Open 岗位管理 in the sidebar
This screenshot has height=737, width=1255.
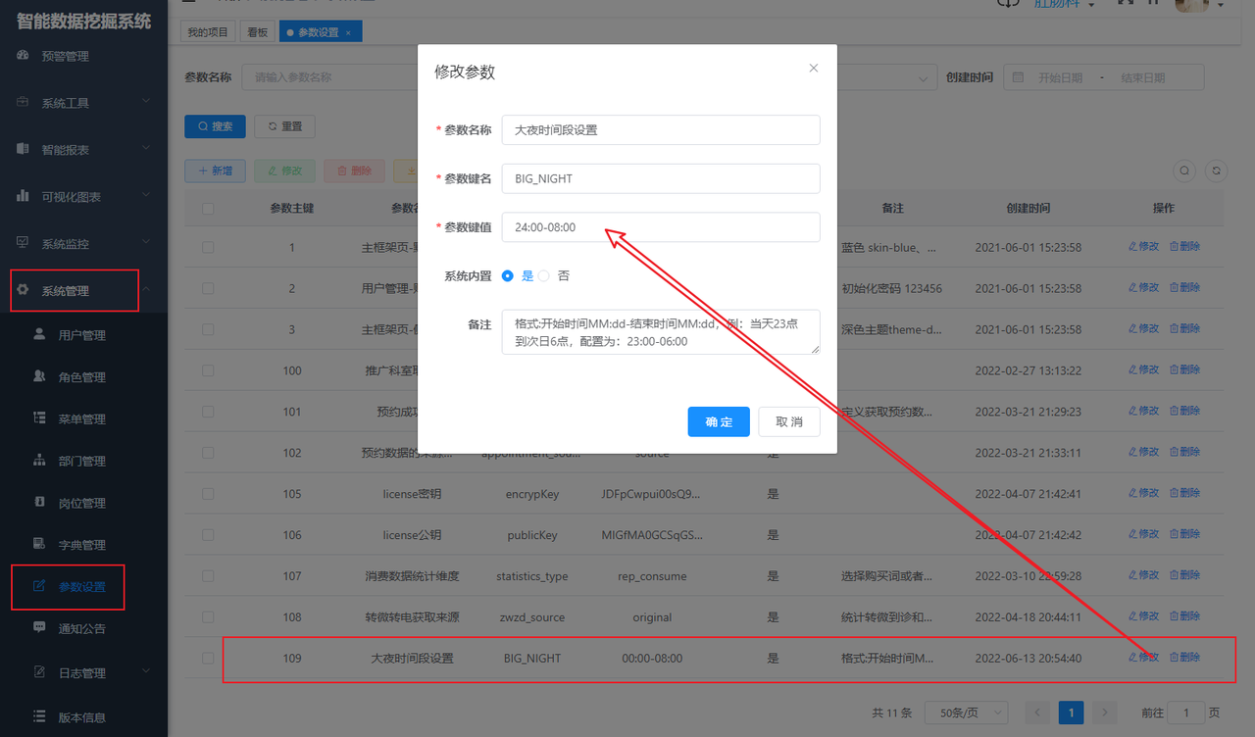(83, 504)
